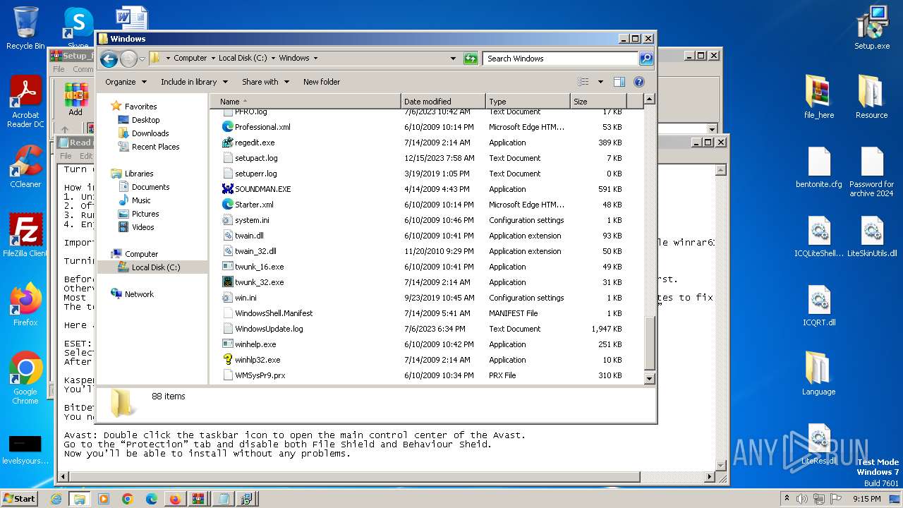Image resolution: width=903 pixels, height=508 pixels.
Task: Click the Forward navigation arrow in Explorer
Action: (x=128, y=59)
